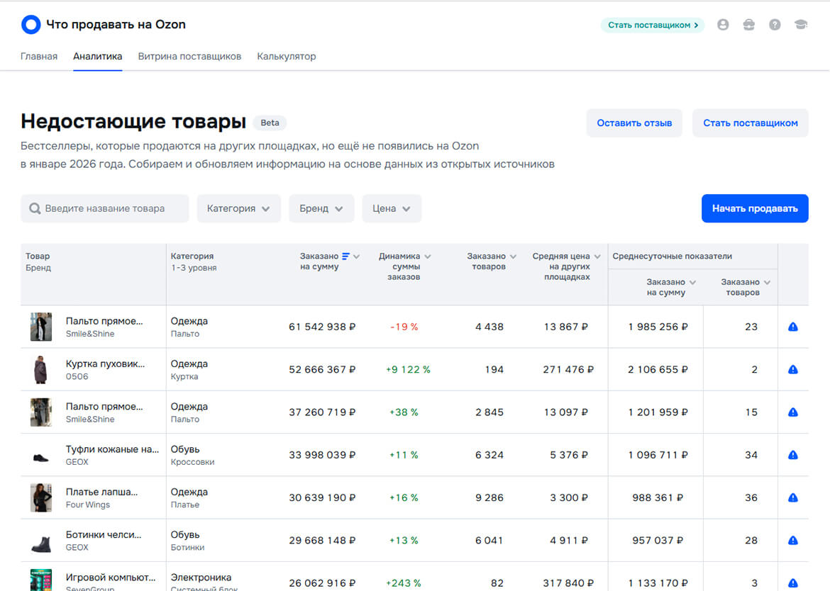Click the sort icon on 'Заказано на сумму' column
This screenshot has height=591, width=830.
pyautogui.click(x=347, y=257)
